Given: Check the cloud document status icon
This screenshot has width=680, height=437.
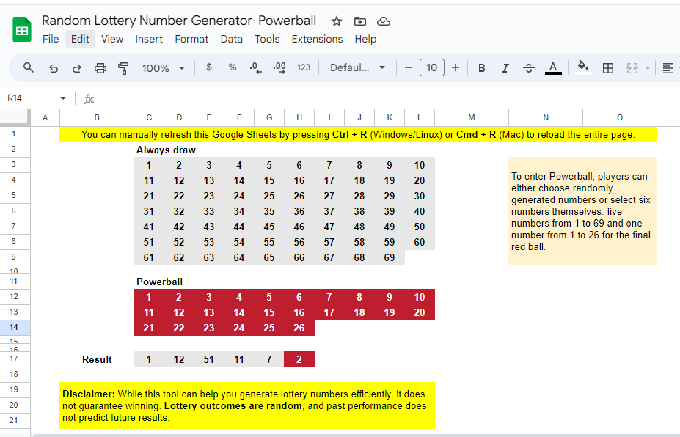Looking at the screenshot, I should 384,21.
